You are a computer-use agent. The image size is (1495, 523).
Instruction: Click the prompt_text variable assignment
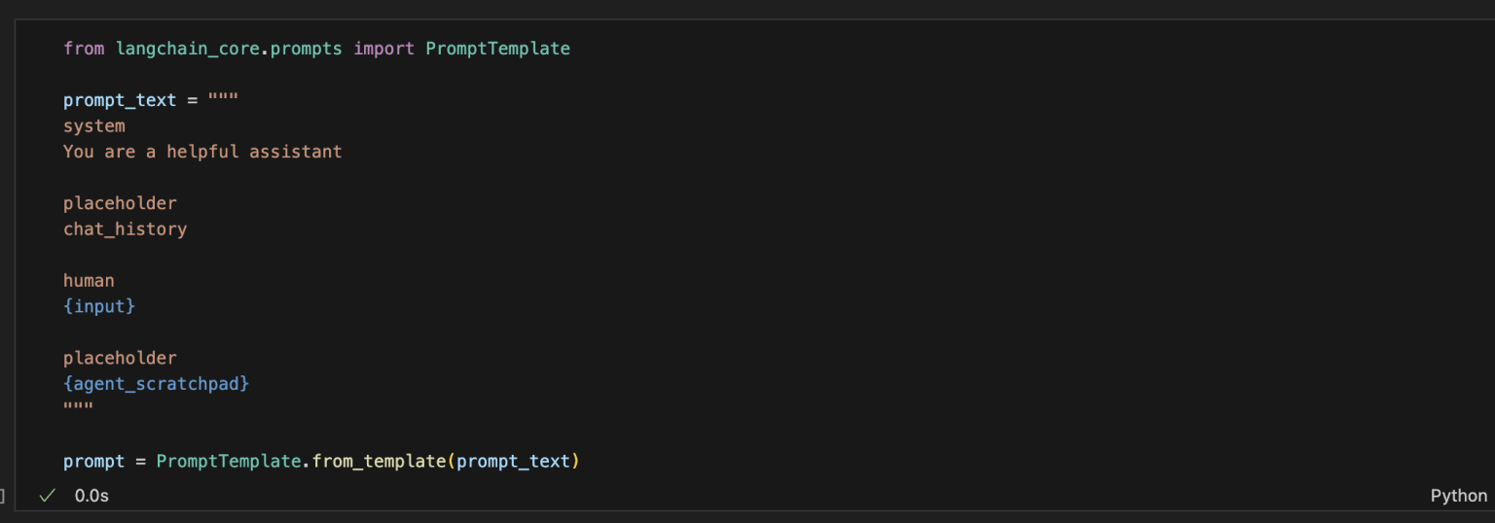(x=120, y=100)
